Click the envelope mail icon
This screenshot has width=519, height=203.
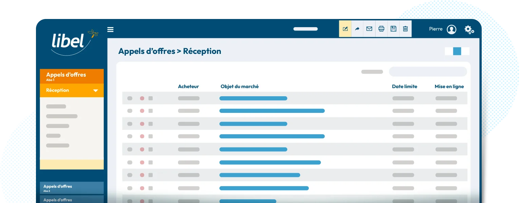[369, 29]
